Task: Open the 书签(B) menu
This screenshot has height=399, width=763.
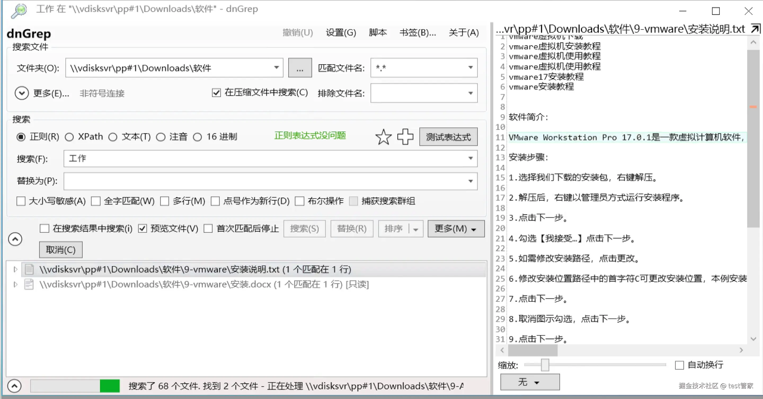Action: coord(417,33)
